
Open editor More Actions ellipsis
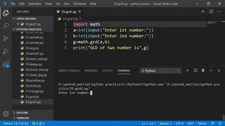[x=219, y=12]
